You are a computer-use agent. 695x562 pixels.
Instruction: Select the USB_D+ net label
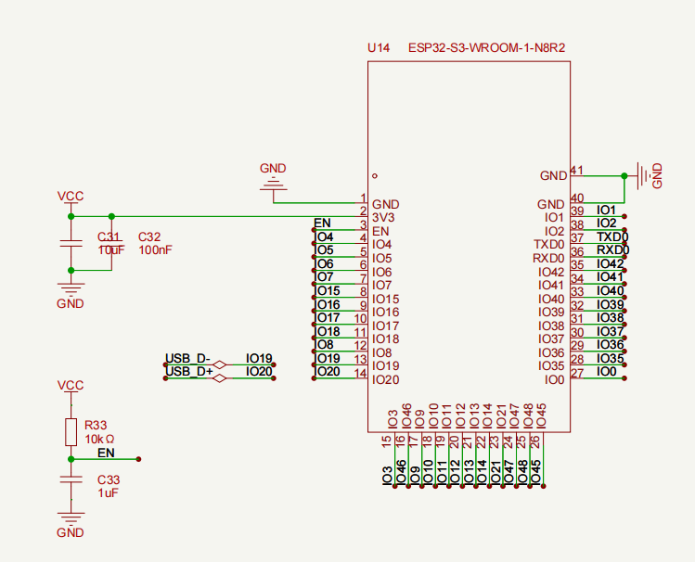coord(189,372)
